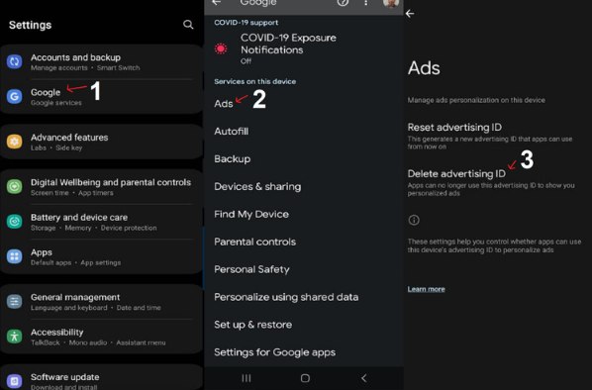Tap the Settings search magnifier icon
Screen dimensions: 592x390
tap(188, 25)
